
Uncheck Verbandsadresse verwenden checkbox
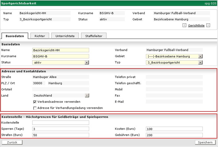tap(35, 102)
